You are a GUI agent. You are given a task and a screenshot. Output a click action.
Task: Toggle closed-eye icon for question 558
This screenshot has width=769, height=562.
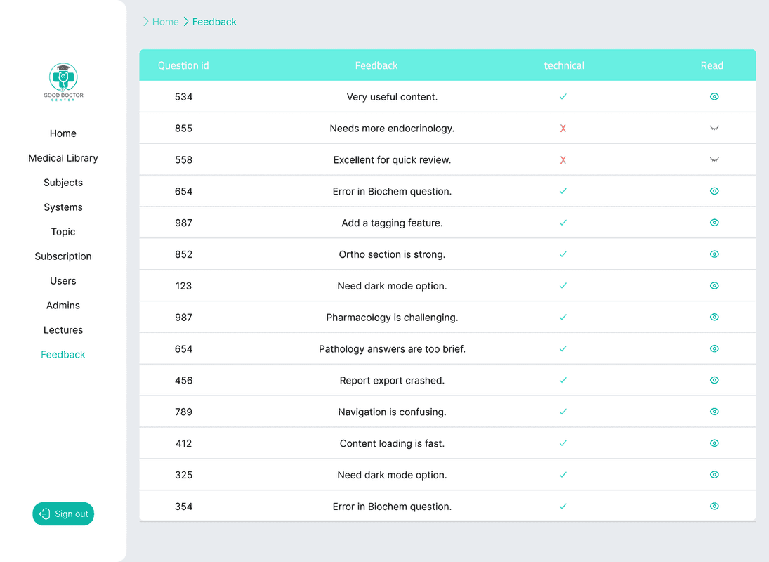click(714, 160)
